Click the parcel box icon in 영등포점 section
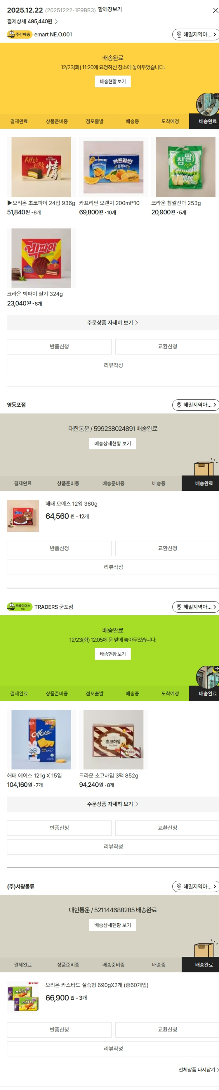 click(205, 467)
